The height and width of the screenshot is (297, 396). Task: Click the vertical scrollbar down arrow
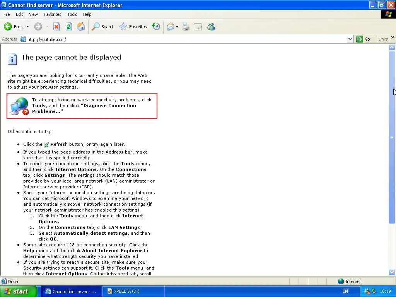pyautogui.click(x=392, y=273)
